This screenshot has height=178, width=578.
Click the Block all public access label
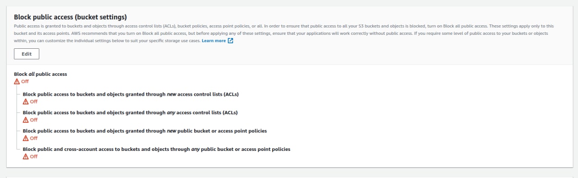tap(41, 74)
